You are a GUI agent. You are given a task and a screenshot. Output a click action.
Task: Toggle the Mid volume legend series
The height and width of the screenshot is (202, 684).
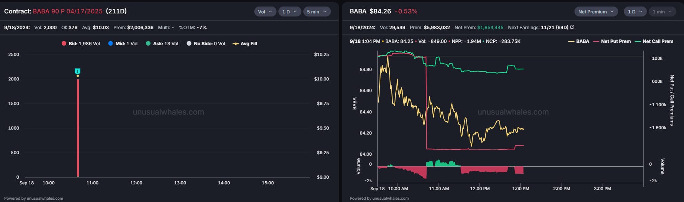pos(123,44)
